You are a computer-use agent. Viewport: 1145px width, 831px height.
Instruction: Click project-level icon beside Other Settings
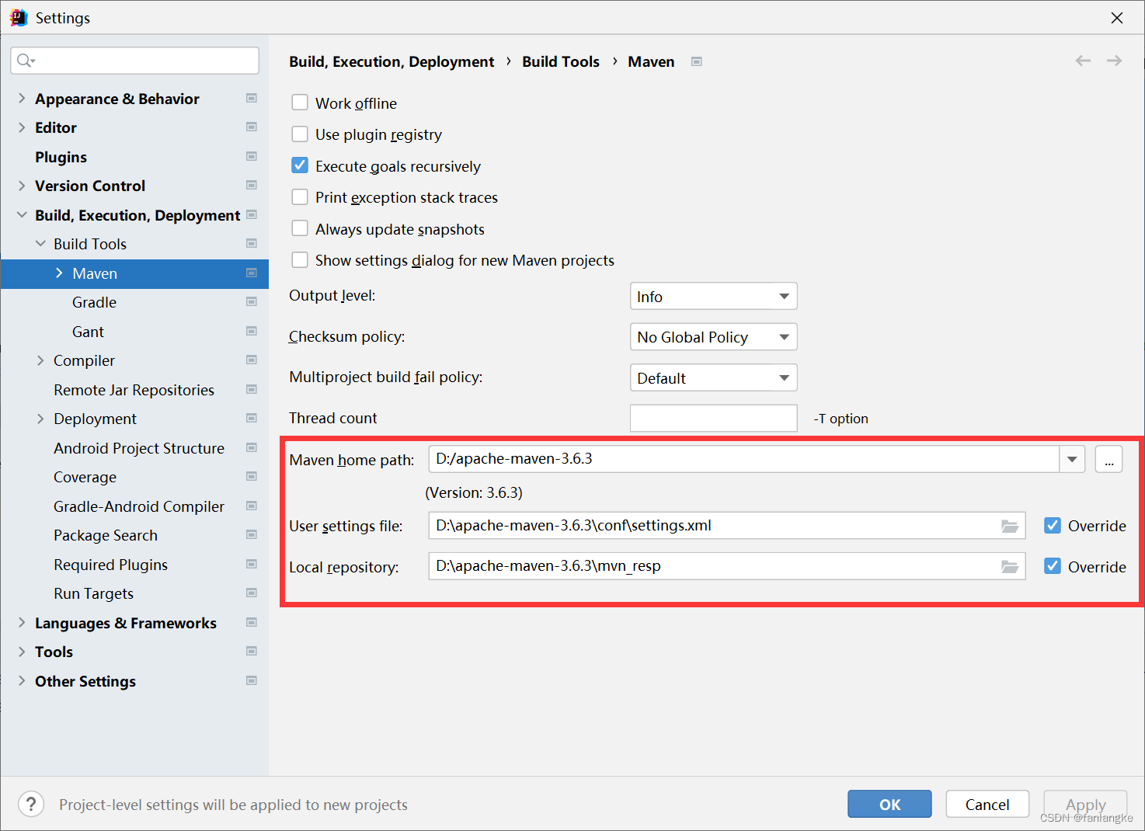252,680
